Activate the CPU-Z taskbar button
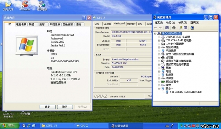The width and height of the screenshot is (221, 129). coord(91,126)
